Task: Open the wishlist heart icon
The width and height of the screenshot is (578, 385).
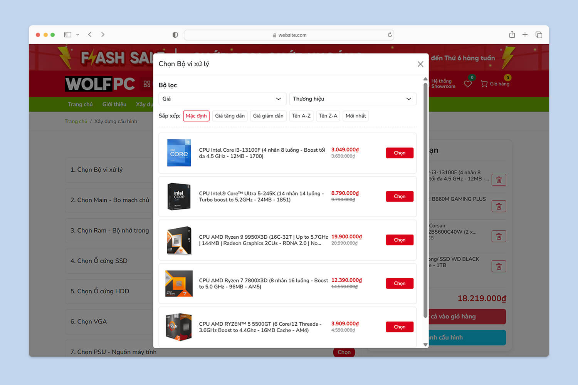Action: [468, 84]
